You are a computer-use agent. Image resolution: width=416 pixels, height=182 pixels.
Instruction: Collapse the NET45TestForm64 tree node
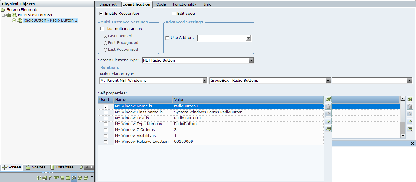pos(4,15)
